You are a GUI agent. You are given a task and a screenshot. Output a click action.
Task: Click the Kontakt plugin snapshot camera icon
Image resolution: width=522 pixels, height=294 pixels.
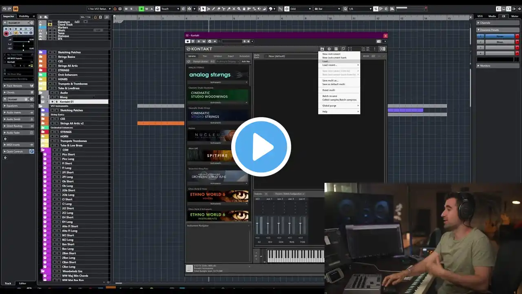[379, 41]
